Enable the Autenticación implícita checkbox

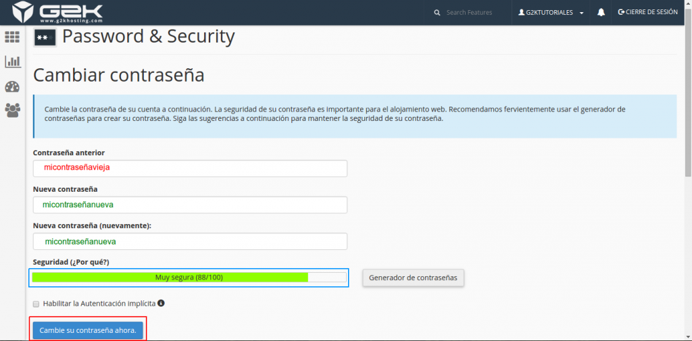click(x=36, y=304)
